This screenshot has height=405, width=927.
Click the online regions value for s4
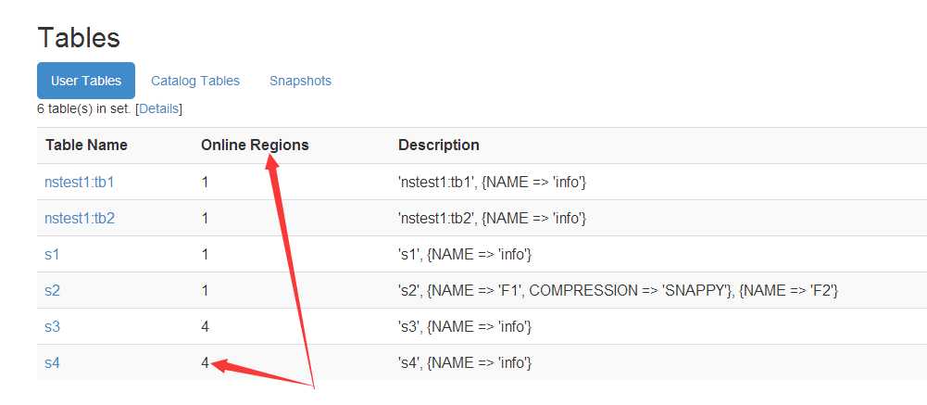click(206, 362)
